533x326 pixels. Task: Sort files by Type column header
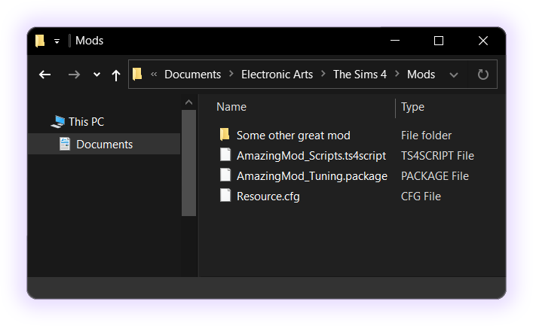(x=412, y=107)
